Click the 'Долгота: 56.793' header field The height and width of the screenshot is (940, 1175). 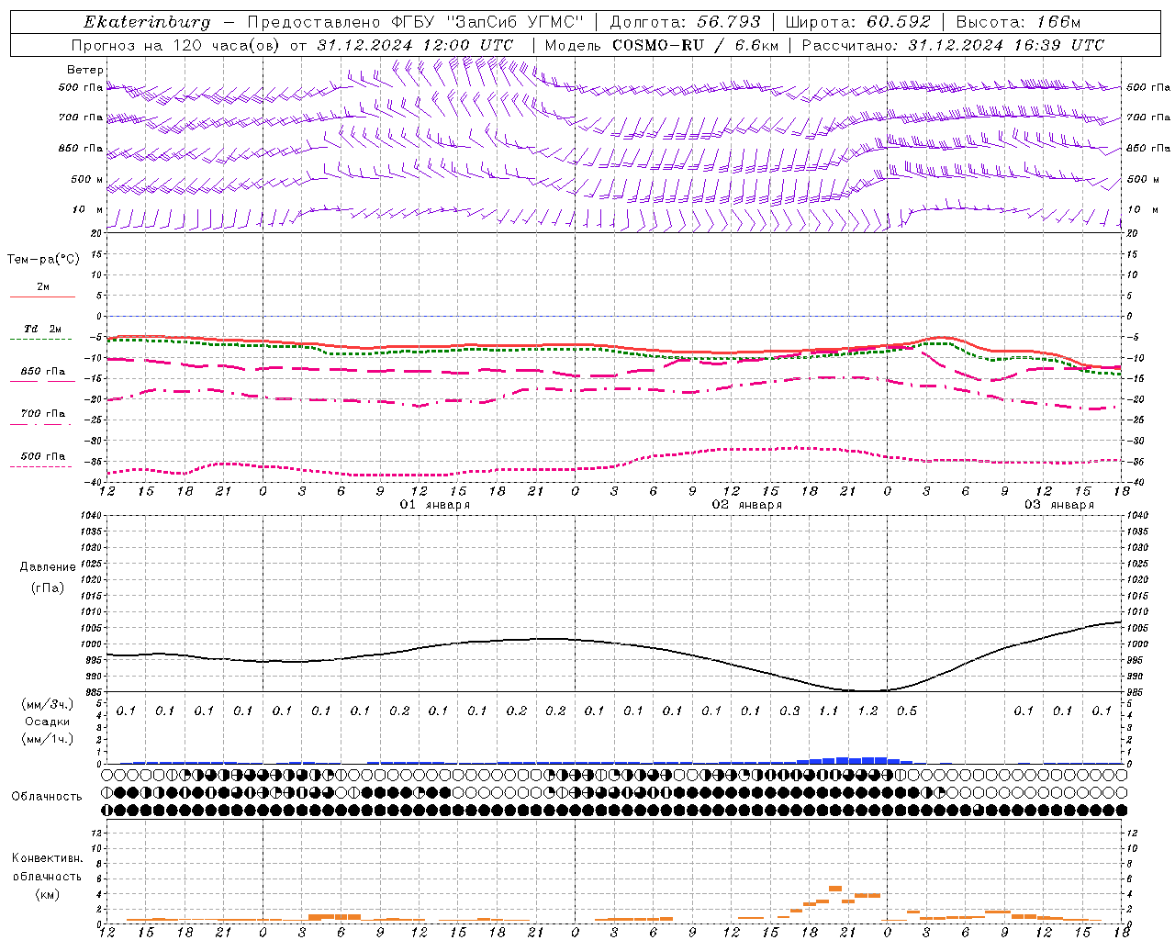point(685,22)
